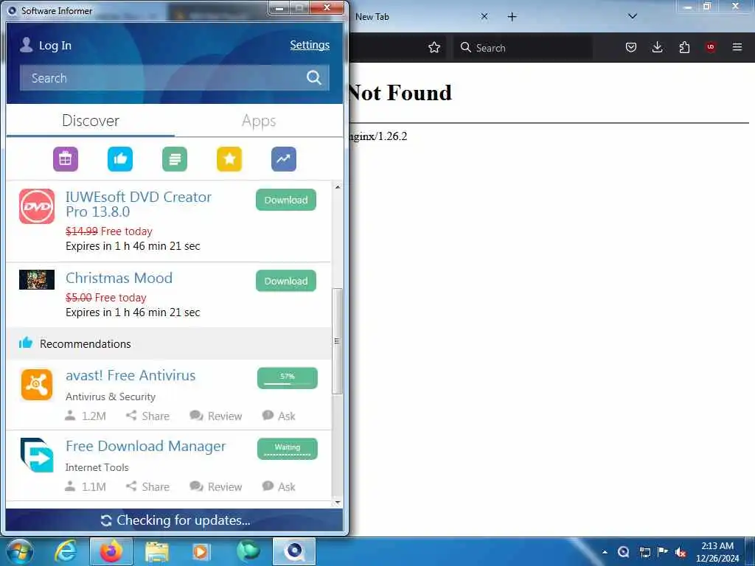Click the 1.1M users count for Free Download Manager

tap(86, 486)
